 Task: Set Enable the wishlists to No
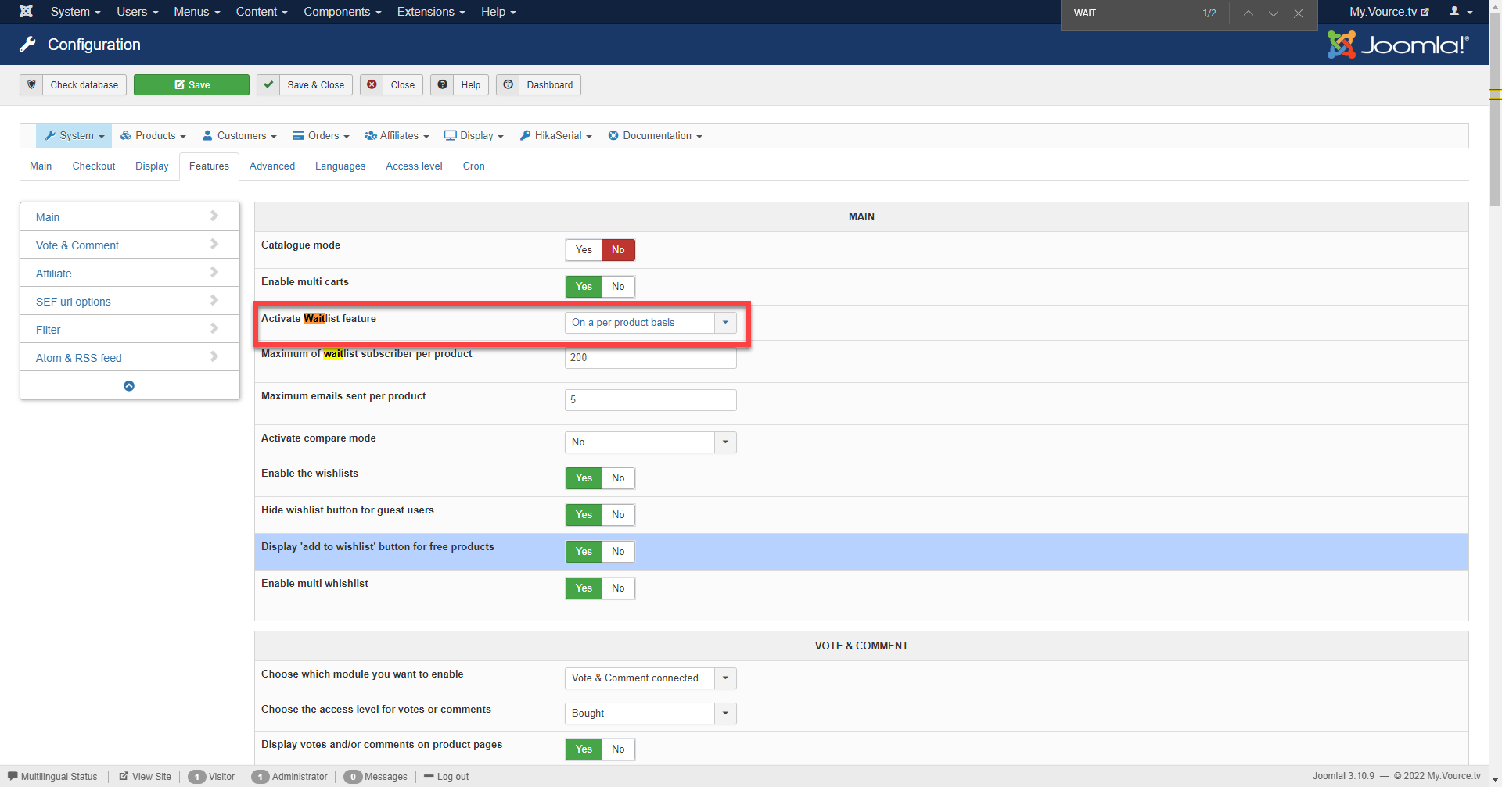(618, 478)
